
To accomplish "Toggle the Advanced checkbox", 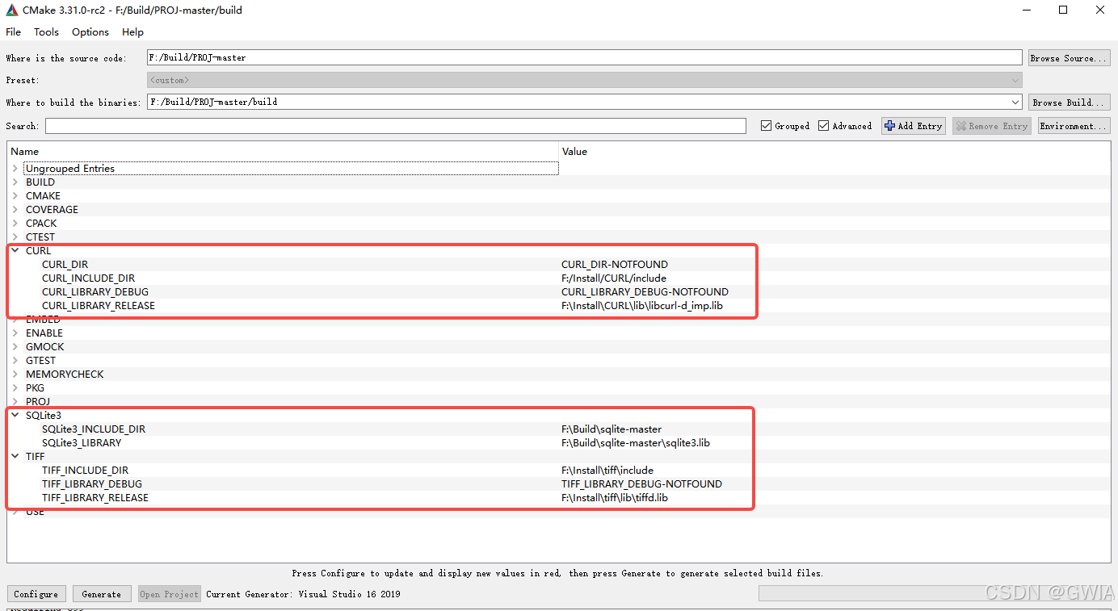I will (x=824, y=126).
